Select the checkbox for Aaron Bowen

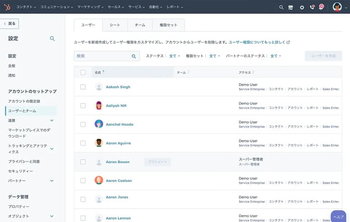83,162
